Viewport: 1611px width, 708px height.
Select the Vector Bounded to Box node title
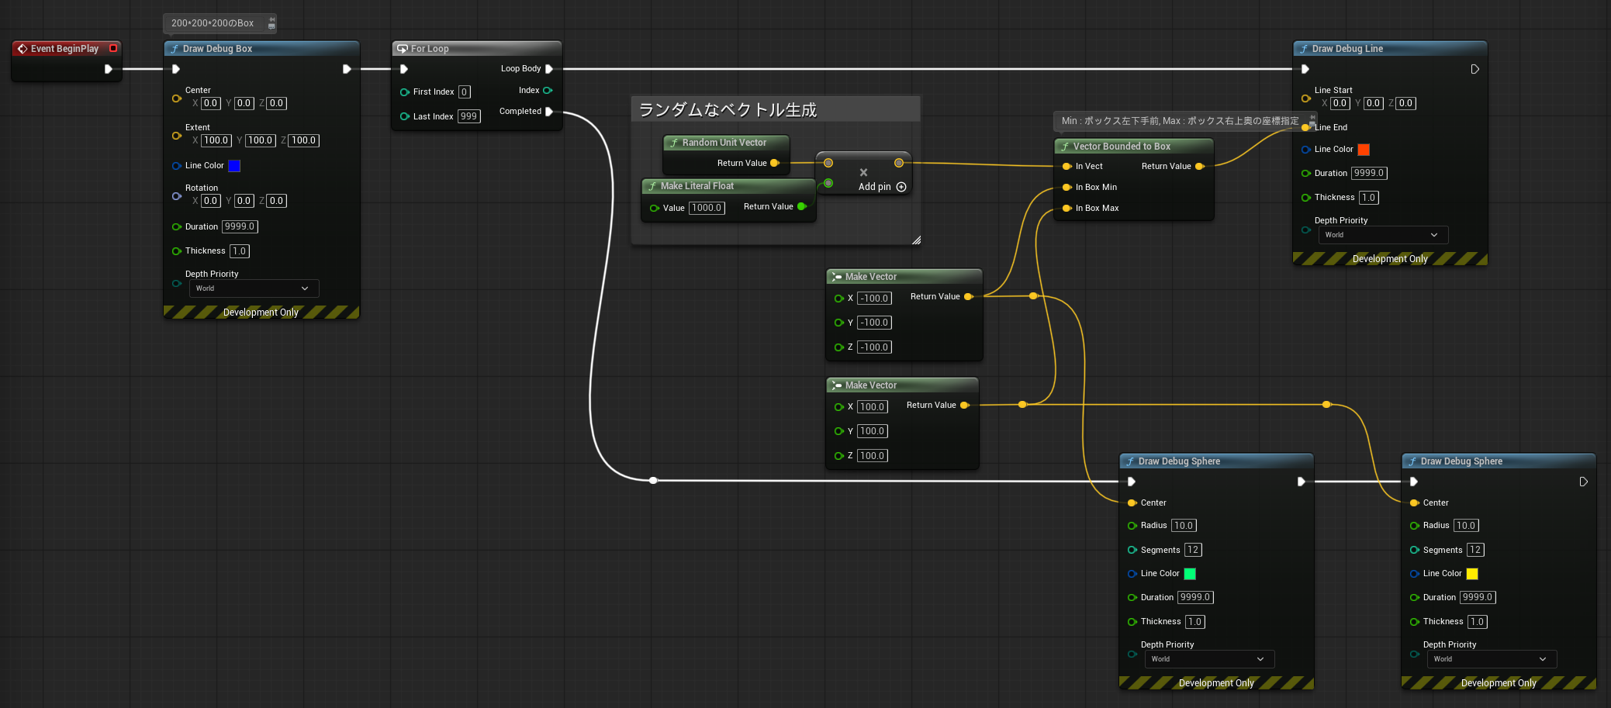[1122, 147]
